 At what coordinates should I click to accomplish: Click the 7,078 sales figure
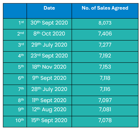(x=105, y=120)
